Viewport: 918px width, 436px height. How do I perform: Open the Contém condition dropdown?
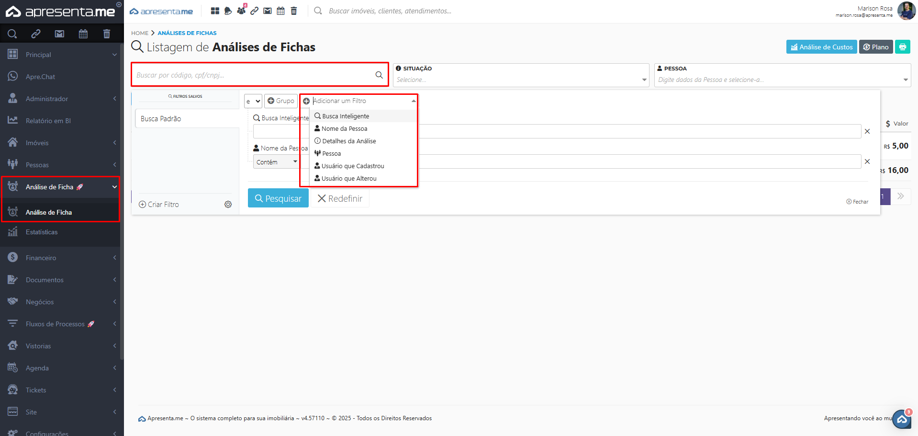click(x=276, y=162)
